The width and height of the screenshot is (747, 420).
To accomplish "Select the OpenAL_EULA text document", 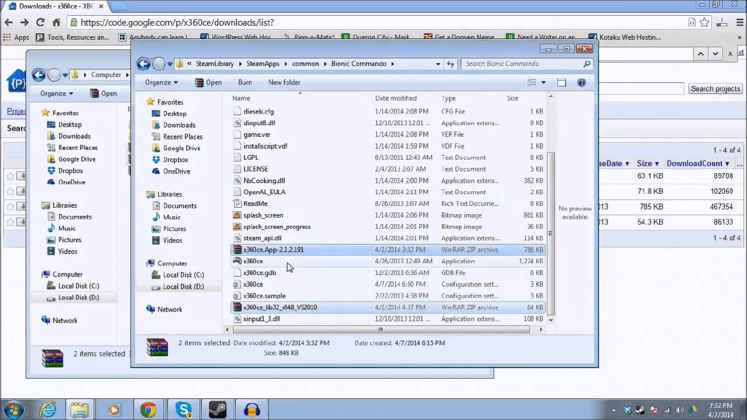I will pos(263,192).
